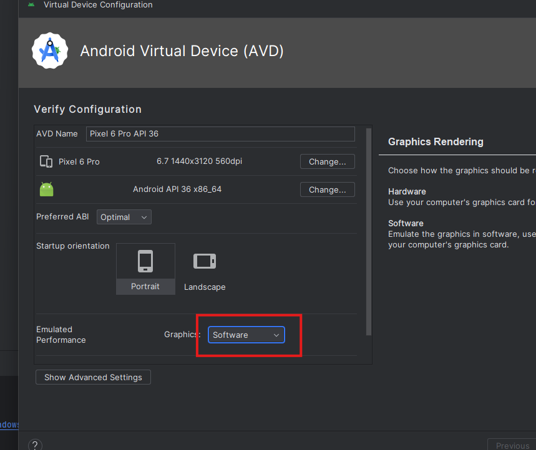Click the 'Graphics:' label
Image resolution: width=536 pixels, height=450 pixels.
point(182,335)
